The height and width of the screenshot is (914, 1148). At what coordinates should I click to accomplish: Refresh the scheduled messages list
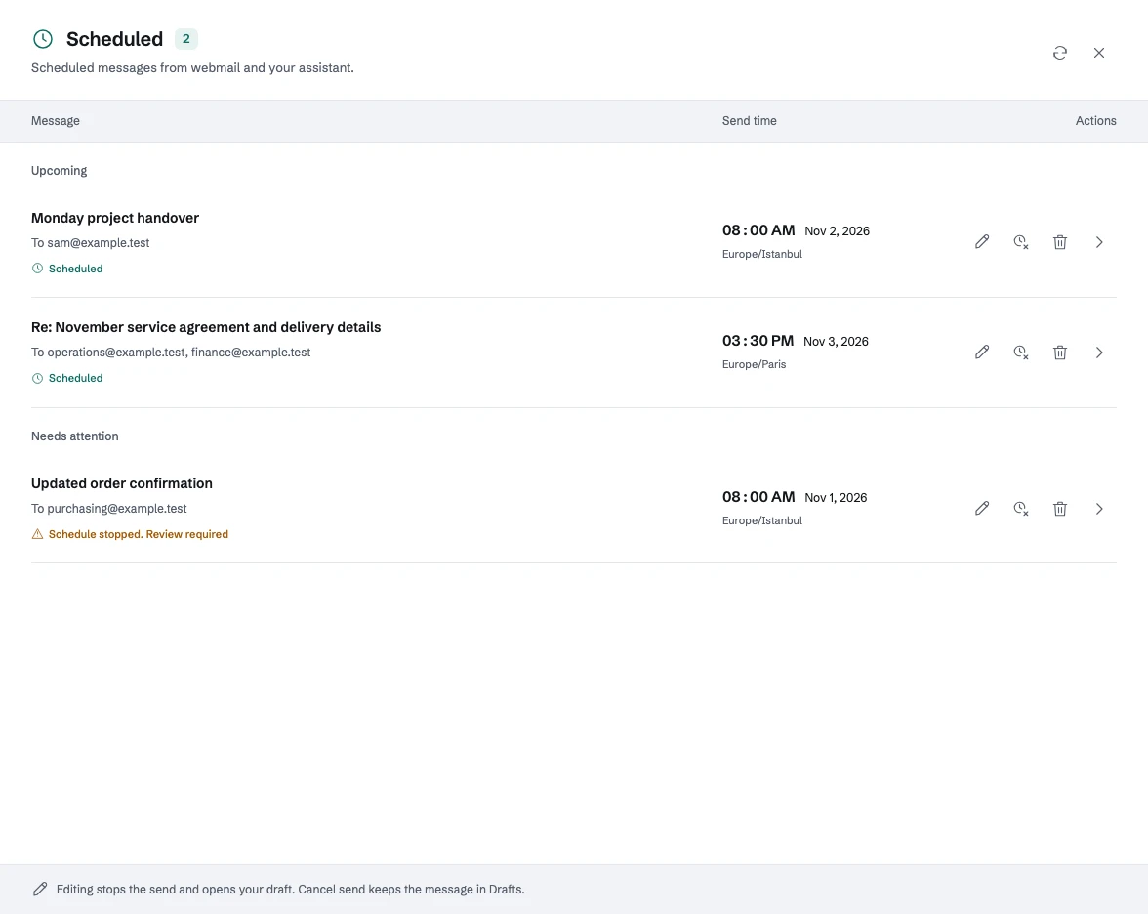(1059, 53)
